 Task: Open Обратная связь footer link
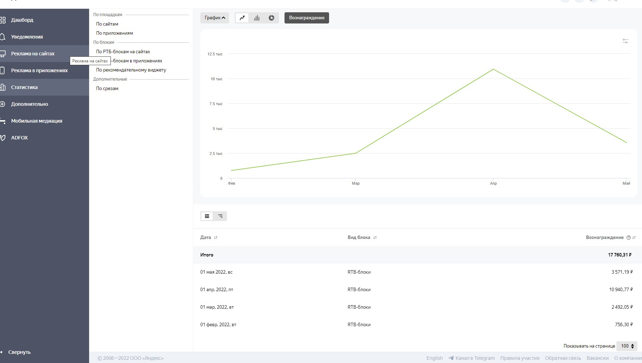pyautogui.click(x=563, y=358)
